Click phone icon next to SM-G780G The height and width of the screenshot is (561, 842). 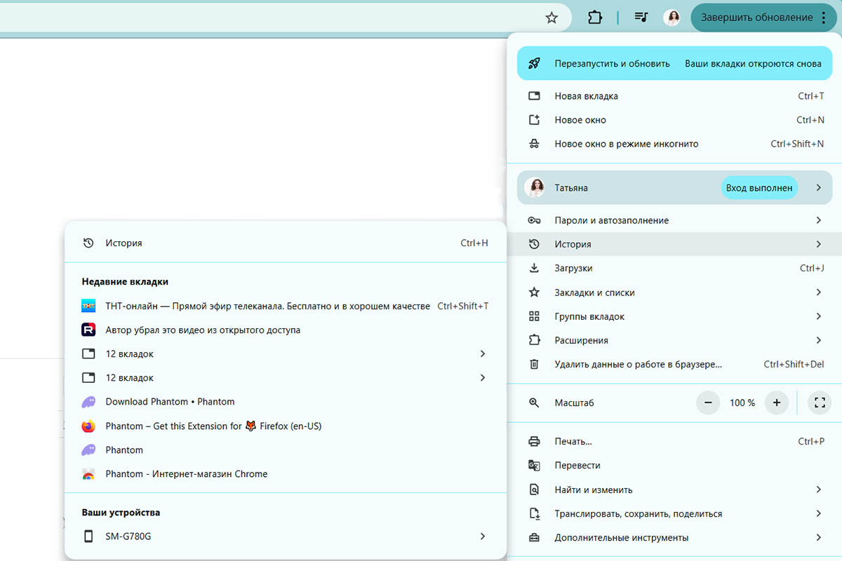click(x=88, y=536)
